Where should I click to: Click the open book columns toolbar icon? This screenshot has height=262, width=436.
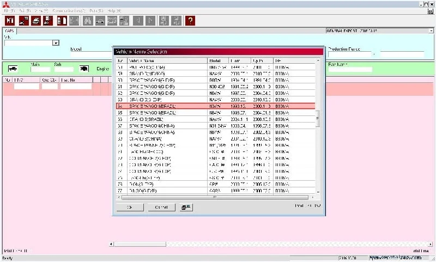point(62,21)
